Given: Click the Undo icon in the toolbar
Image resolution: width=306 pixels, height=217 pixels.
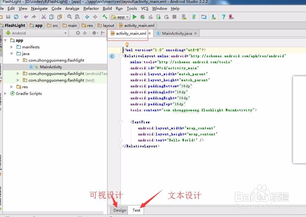Looking at the screenshot, I should point(26,17).
